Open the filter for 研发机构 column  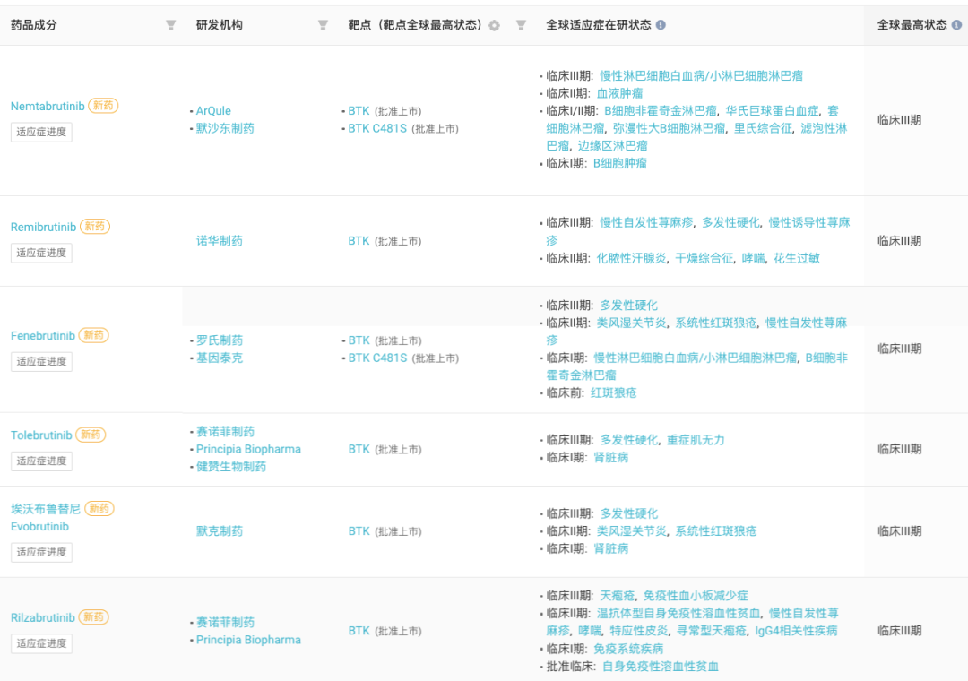323,25
